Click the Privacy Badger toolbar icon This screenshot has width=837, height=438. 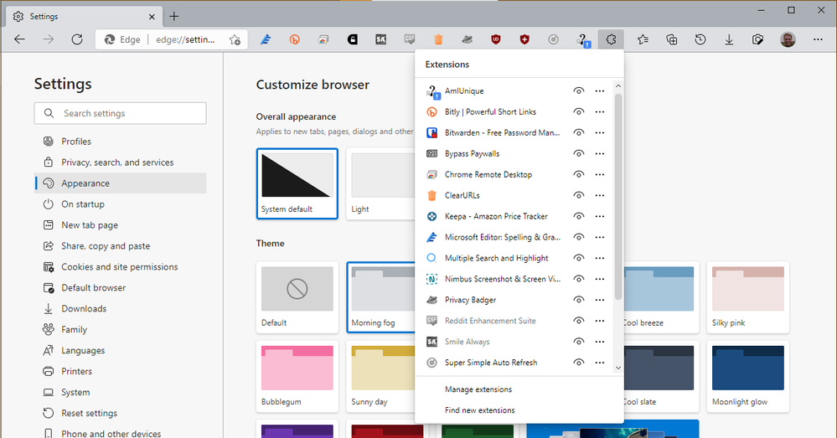coord(467,39)
